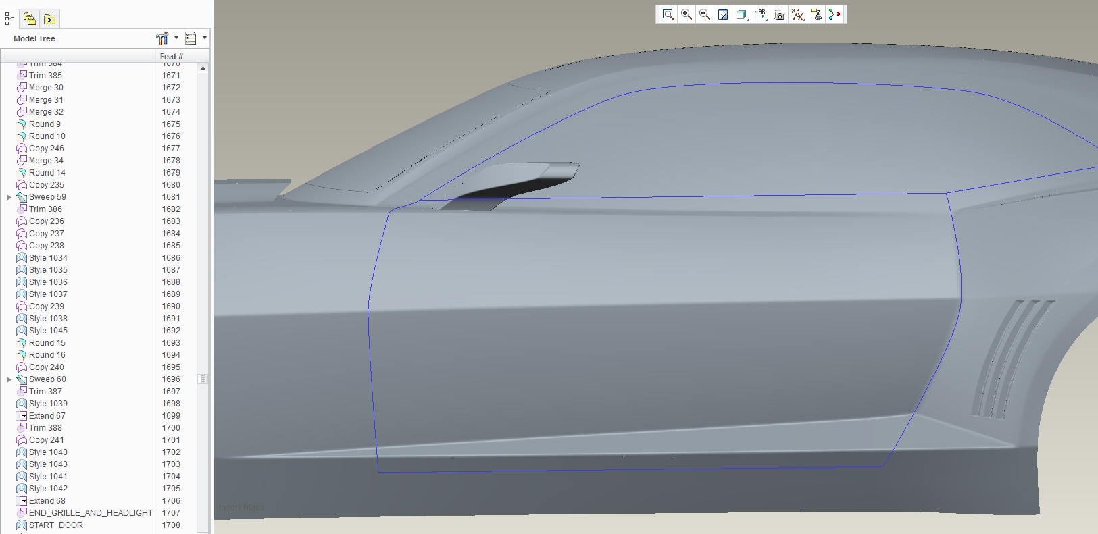Click the Sweep 60 feature icon
This screenshot has height=534, width=1098.
(x=22, y=379)
